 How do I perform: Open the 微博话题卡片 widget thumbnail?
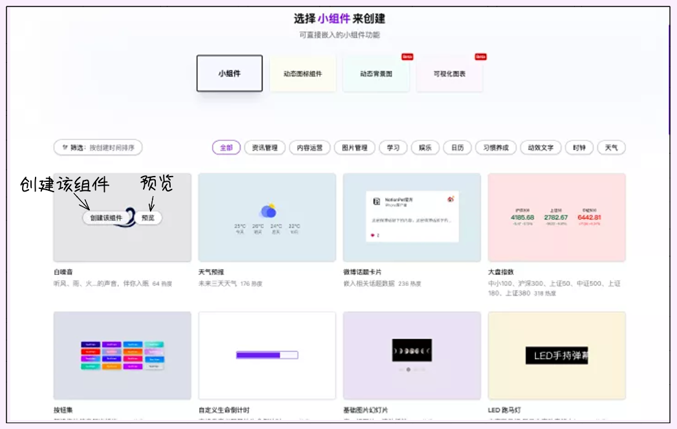412,217
